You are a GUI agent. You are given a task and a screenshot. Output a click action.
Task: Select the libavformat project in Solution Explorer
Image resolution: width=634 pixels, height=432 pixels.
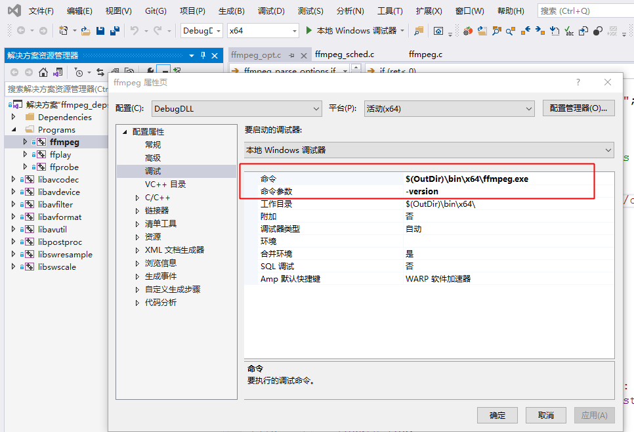click(60, 217)
